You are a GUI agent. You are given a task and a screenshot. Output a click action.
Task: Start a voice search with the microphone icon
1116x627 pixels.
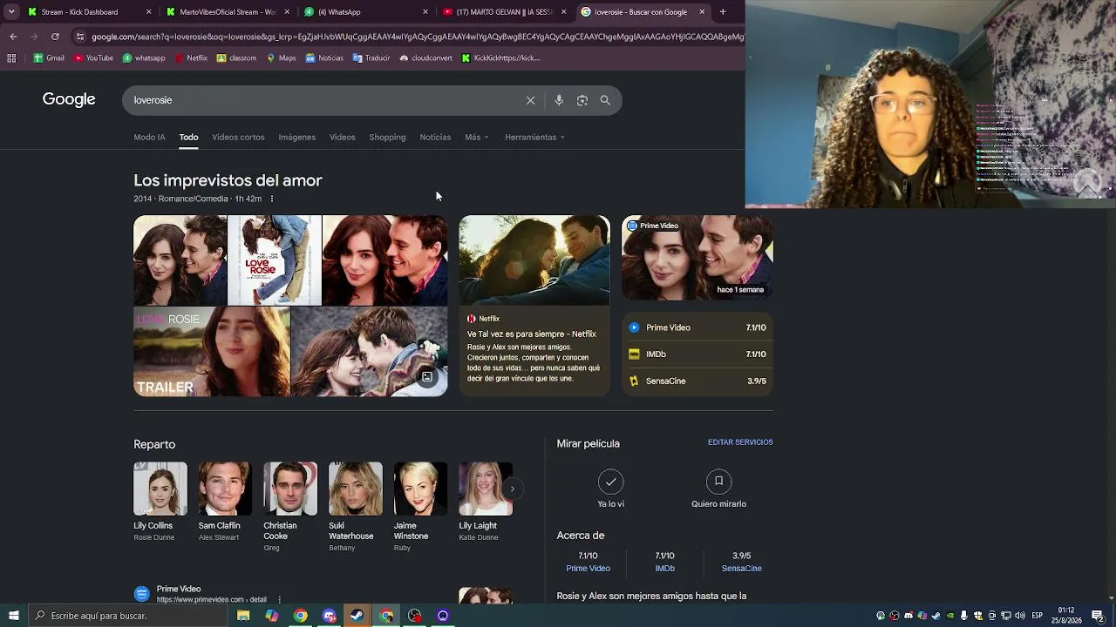pos(559,100)
